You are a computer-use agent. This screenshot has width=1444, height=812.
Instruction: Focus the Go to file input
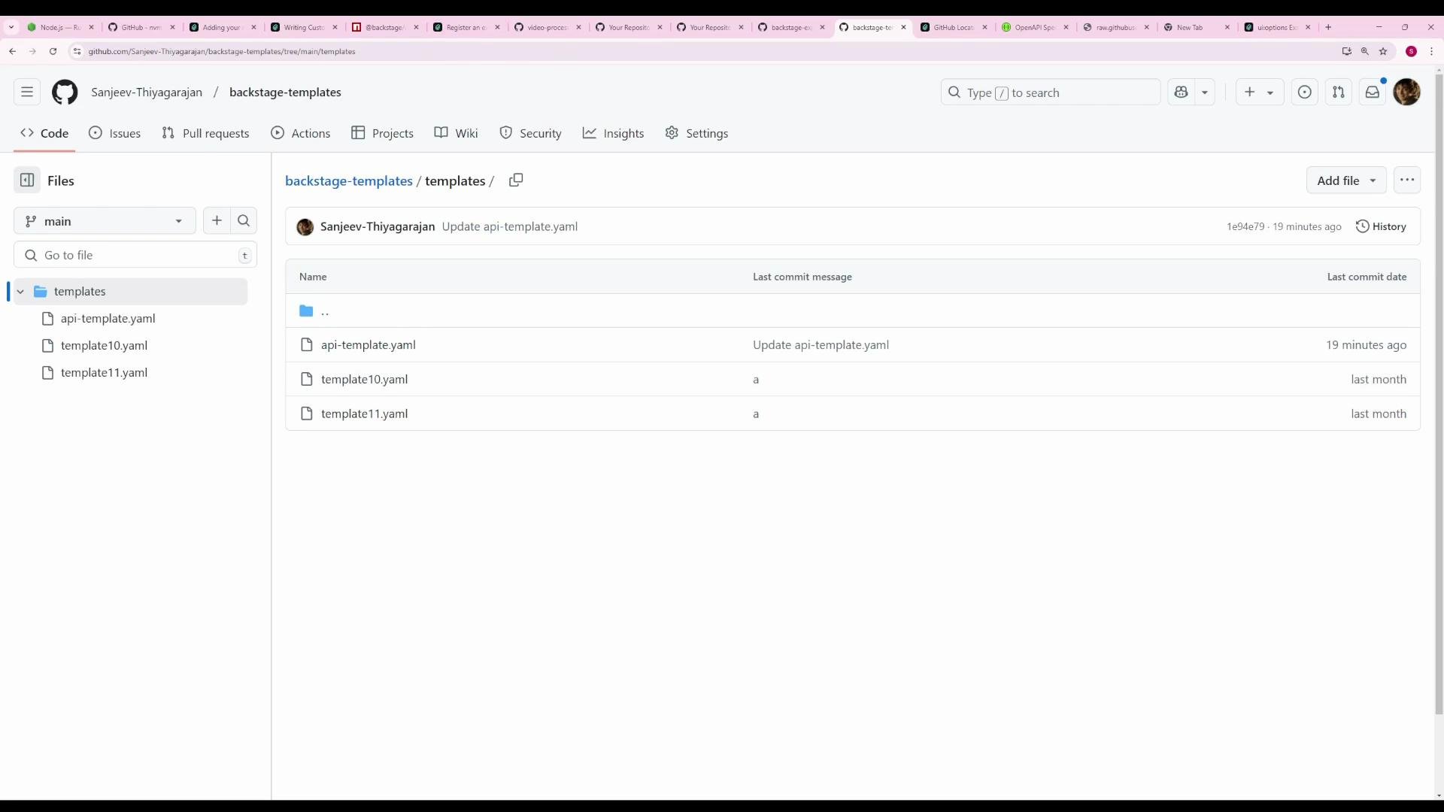(135, 255)
